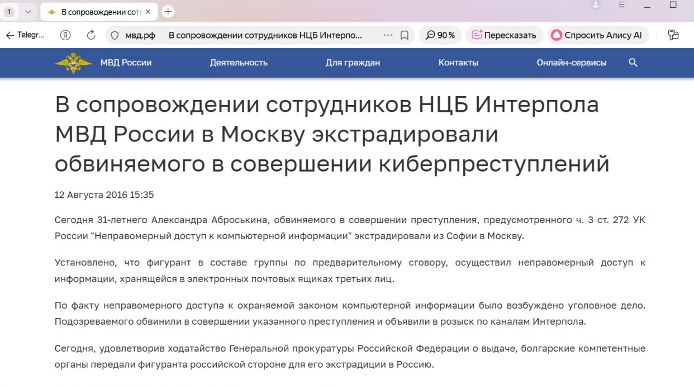Expand the tab list chevron
This screenshot has width=694, height=389.
[28, 12]
